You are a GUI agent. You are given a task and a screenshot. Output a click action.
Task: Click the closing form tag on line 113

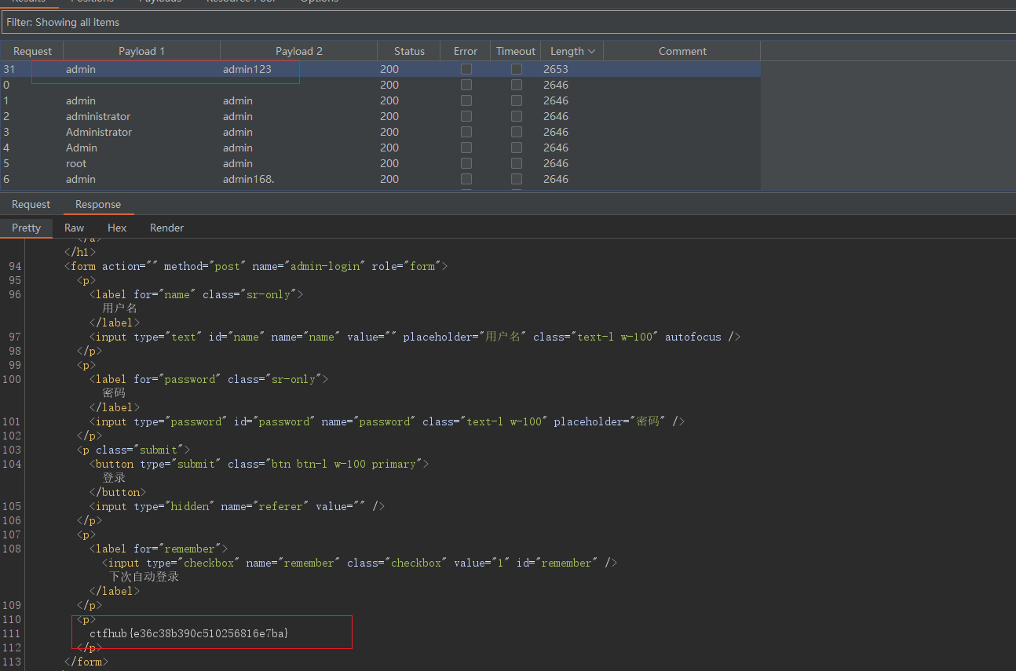pyautogui.click(x=86, y=662)
